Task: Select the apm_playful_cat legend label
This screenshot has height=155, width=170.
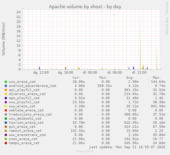Action: [24, 98]
